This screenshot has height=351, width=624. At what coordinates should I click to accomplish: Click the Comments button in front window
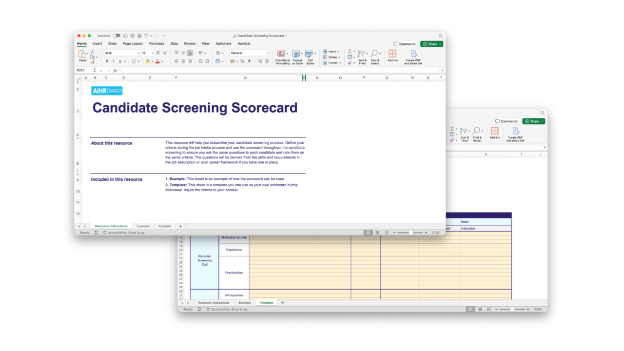pos(404,44)
